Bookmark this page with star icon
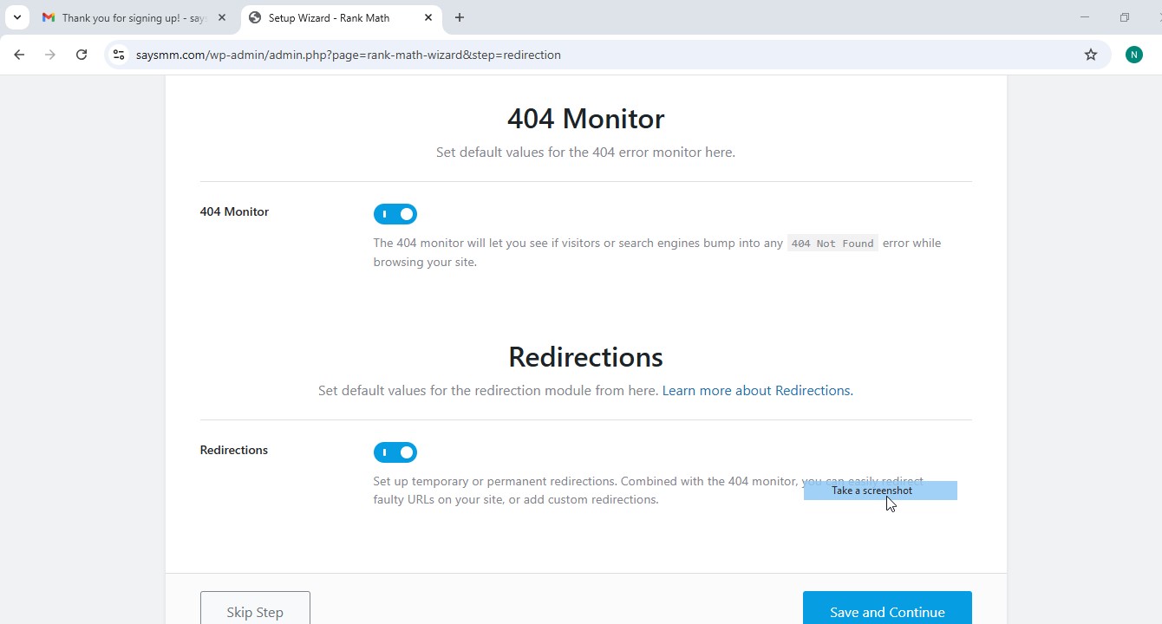The image size is (1162, 624). pos(1091,55)
